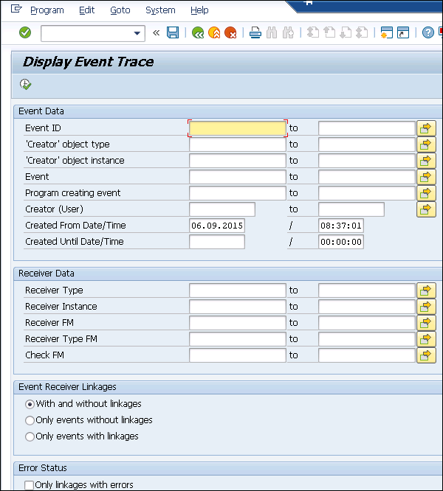Click the Receiver Type FM from field
Viewport: 443px width, 491px height.
click(x=238, y=339)
